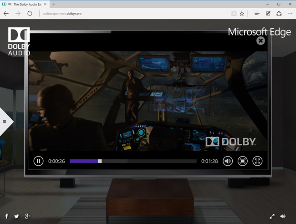Click the video progress slider thumb
The width and height of the screenshot is (296, 224).
point(100,161)
